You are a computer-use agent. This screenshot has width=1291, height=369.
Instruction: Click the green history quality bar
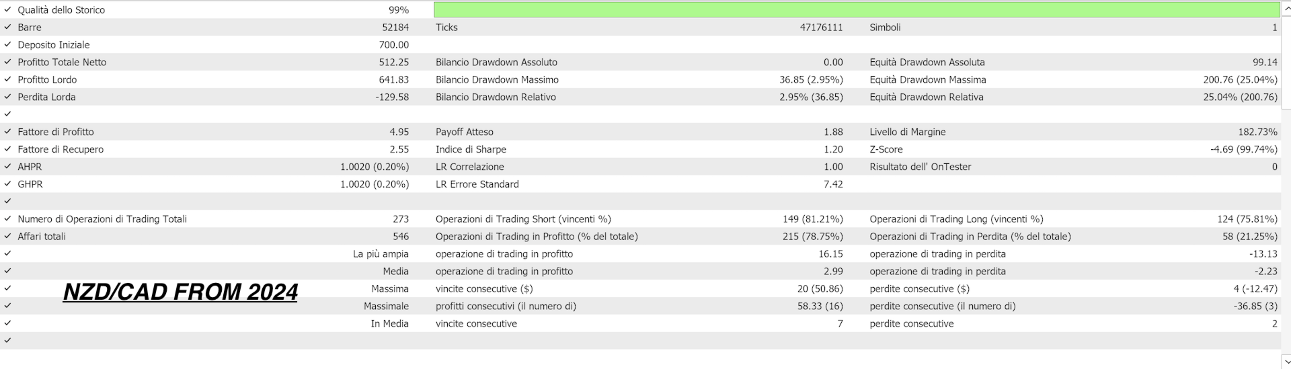(x=856, y=10)
